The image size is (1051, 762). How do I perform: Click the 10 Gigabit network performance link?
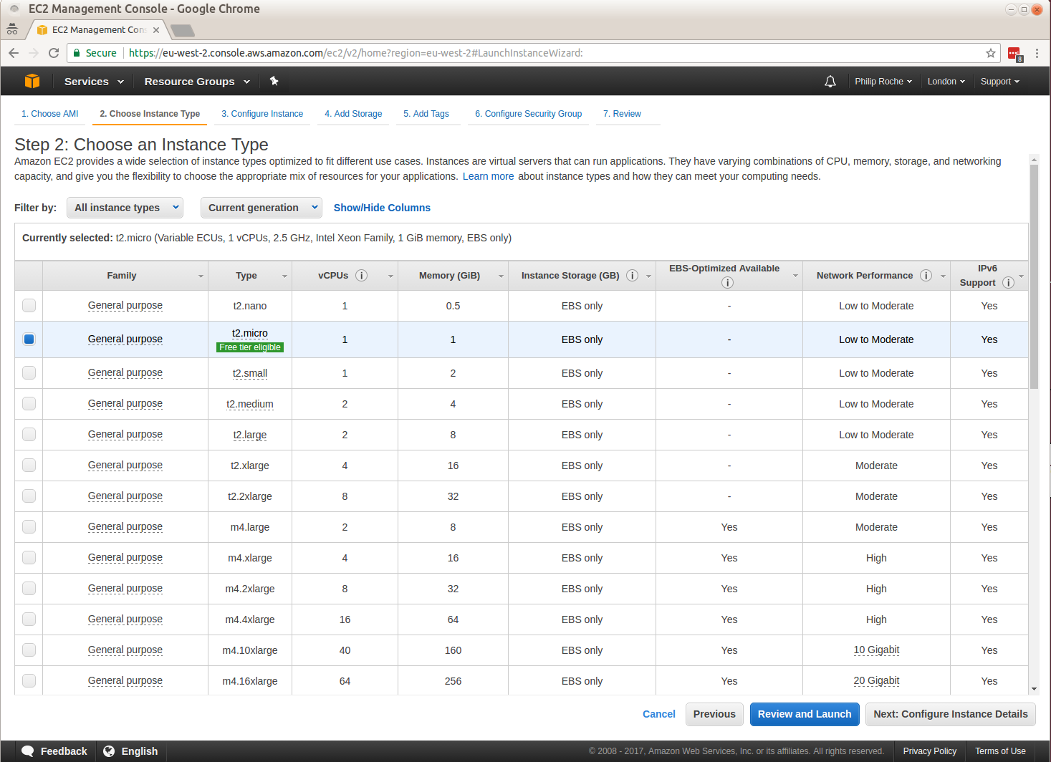coord(876,650)
